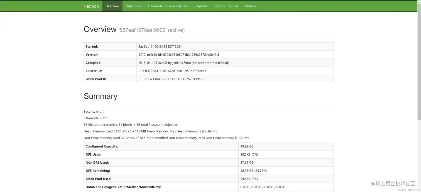View Startup Progress page
The image size is (421, 192).
(x=226, y=6)
